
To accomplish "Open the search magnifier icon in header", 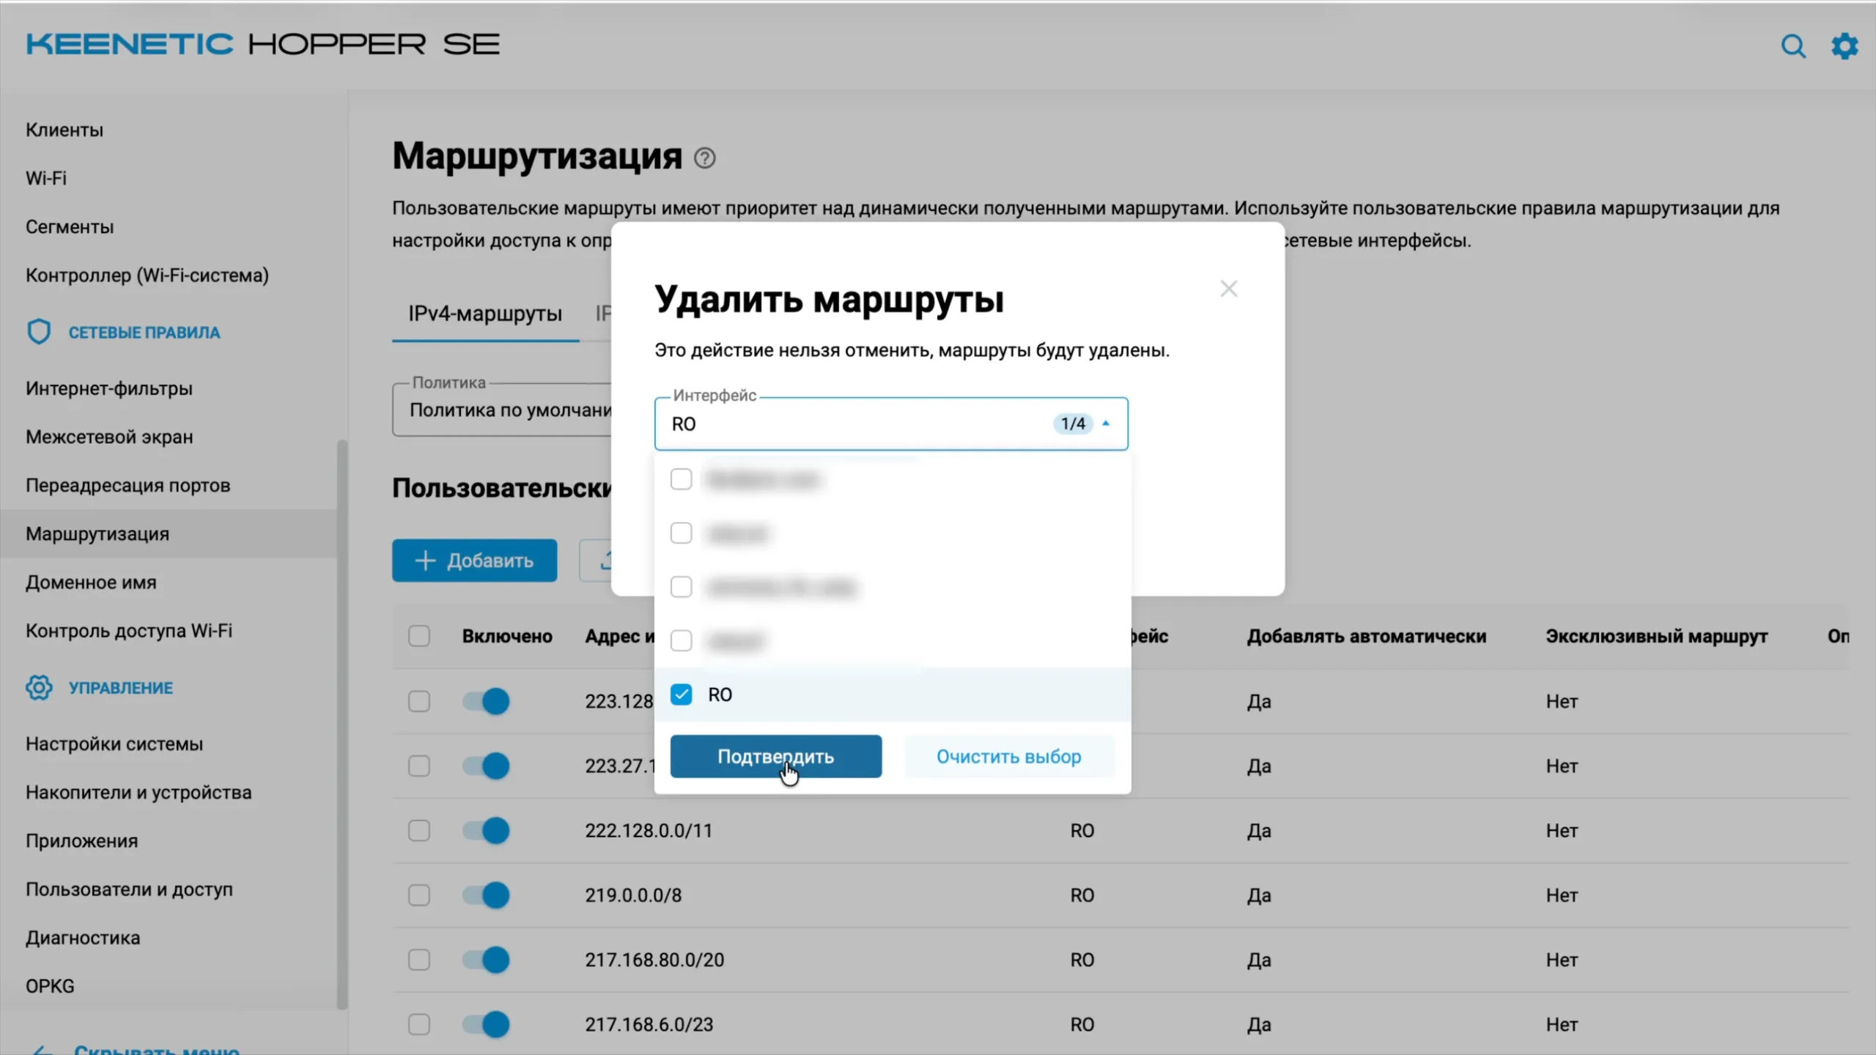I will point(1793,46).
